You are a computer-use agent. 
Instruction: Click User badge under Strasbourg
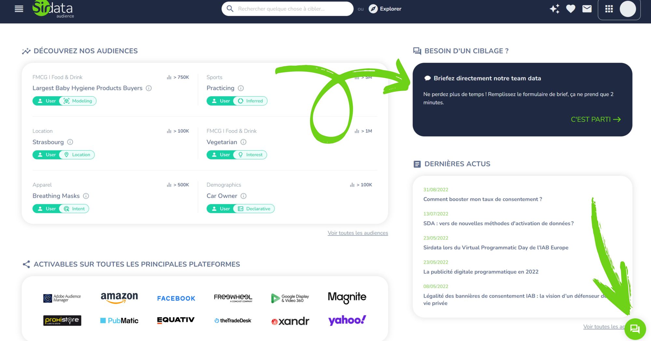[x=47, y=155]
